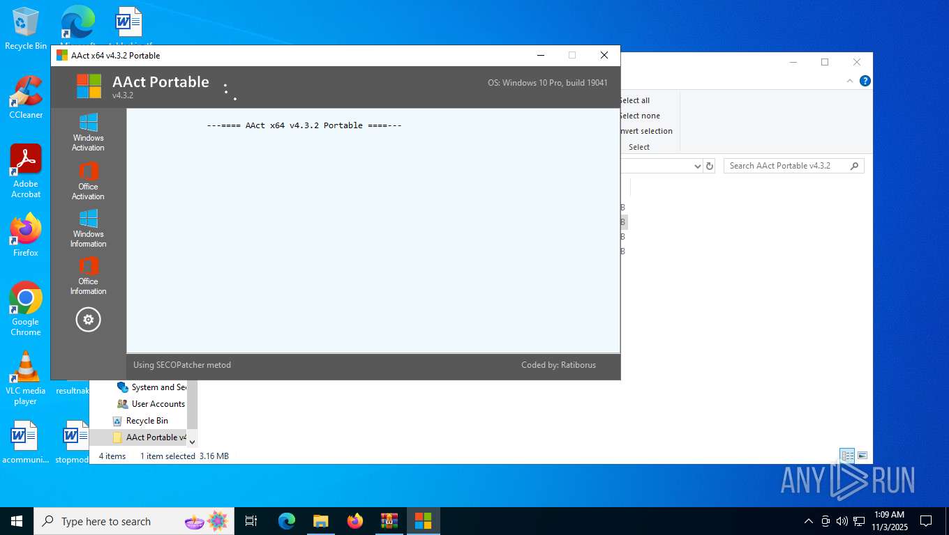Screen dimensions: 949x535
Task: Focus the Search AAct Portable v4.3.2 box
Action: click(793, 166)
